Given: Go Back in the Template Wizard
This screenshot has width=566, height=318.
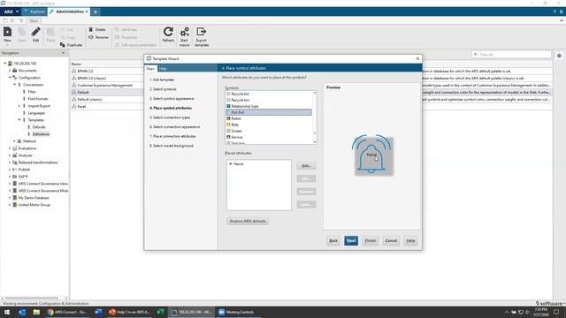Looking at the screenshot, I should coord(333,240).
